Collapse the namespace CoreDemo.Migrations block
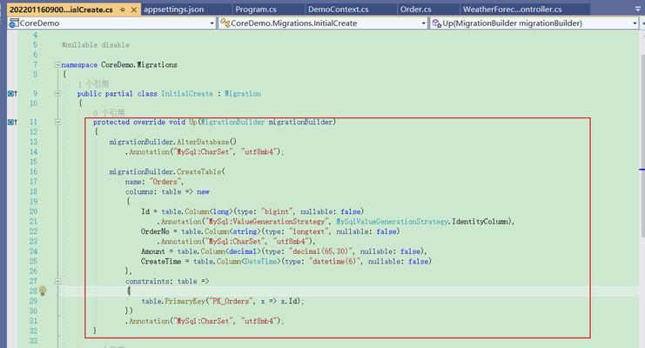This screenshot has width=645, height=348. click(x=57, y=64)
